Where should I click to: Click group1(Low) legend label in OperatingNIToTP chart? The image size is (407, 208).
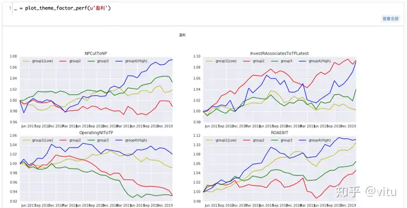coord(42,140)
